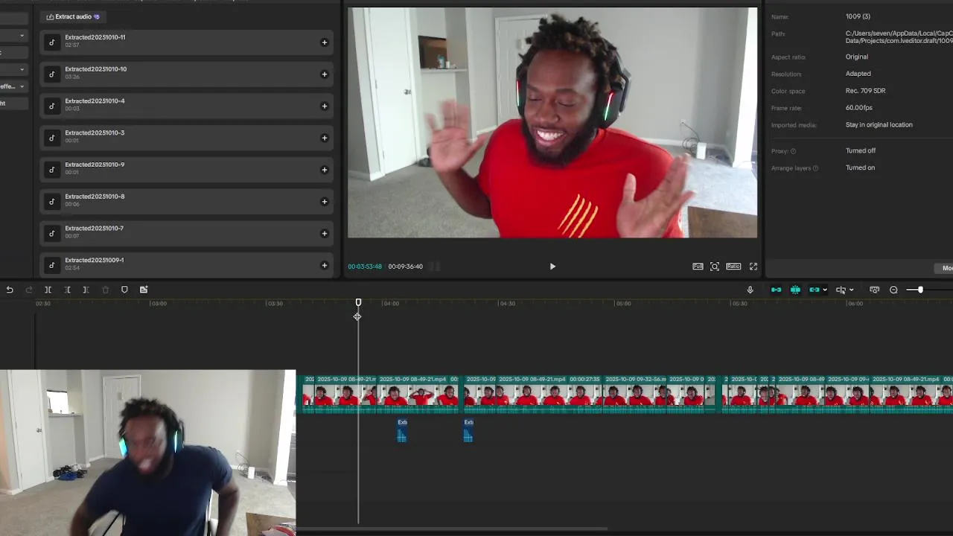Add Extracted20251010-3 to the timeline
The height and width of the screenshot is (536, 953).
(324, 138)
